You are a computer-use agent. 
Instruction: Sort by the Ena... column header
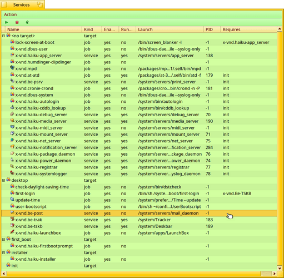pyautogui.click(x=110, y=29)
